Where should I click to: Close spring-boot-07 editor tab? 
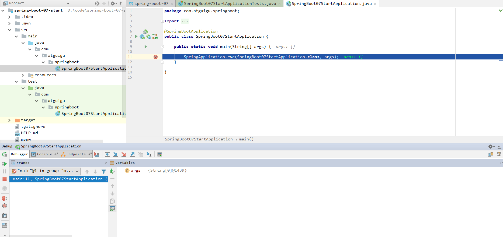tap(172, 4)
